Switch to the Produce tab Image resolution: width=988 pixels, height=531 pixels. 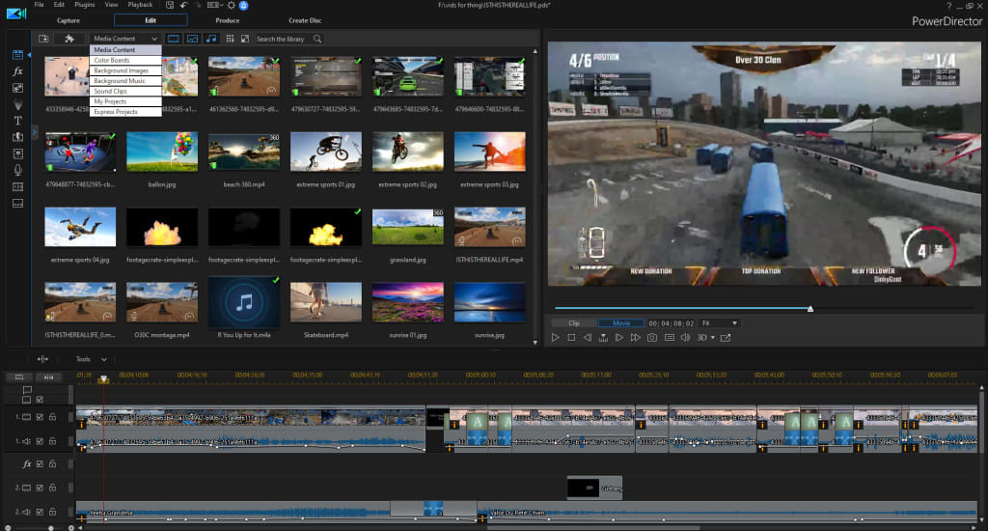(228, 20)
